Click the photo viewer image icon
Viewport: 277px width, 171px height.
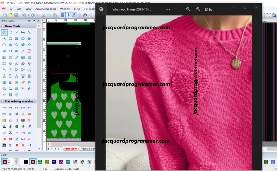point(101,9)
